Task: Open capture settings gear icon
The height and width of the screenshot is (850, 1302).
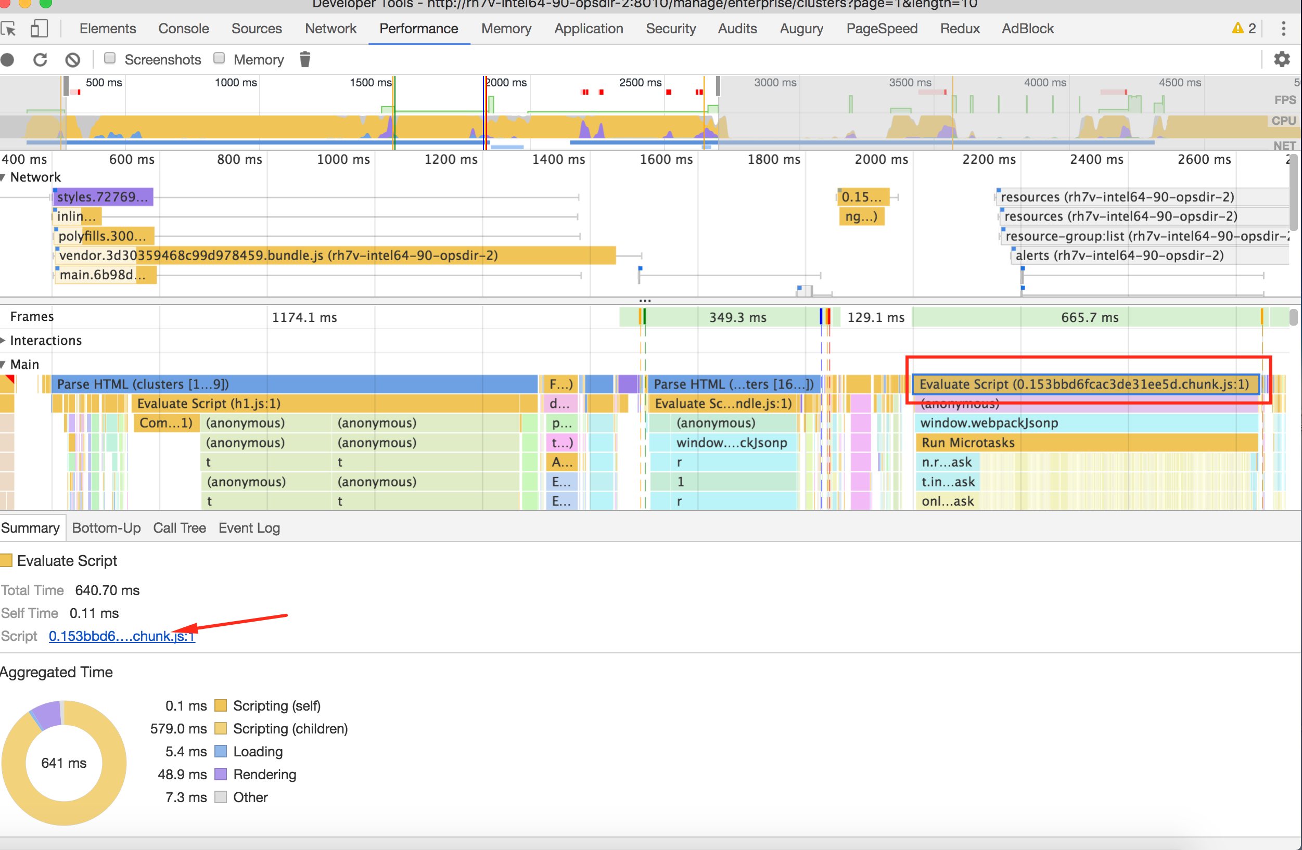Action: 1282,59
